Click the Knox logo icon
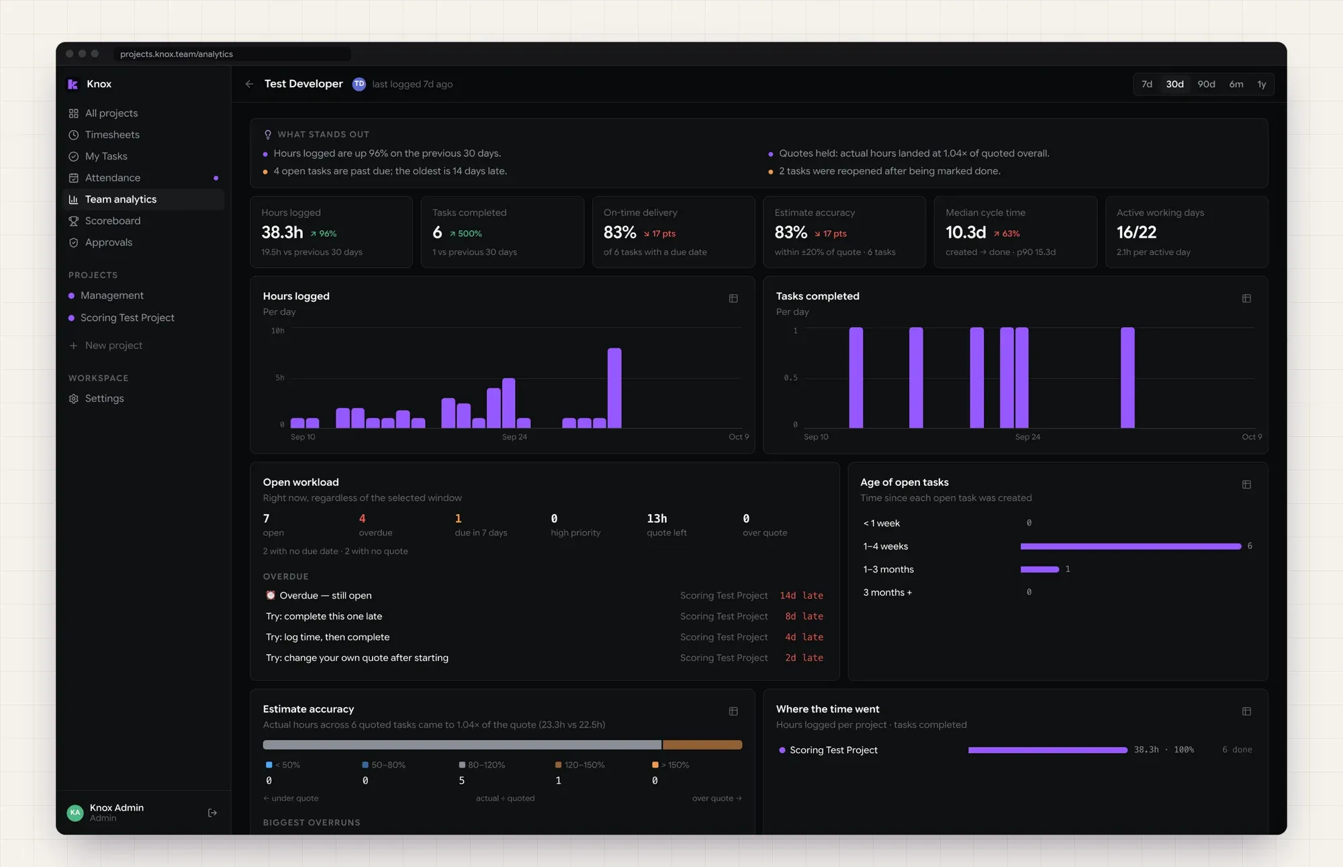The image size is (1343, 867). (73, 84)
